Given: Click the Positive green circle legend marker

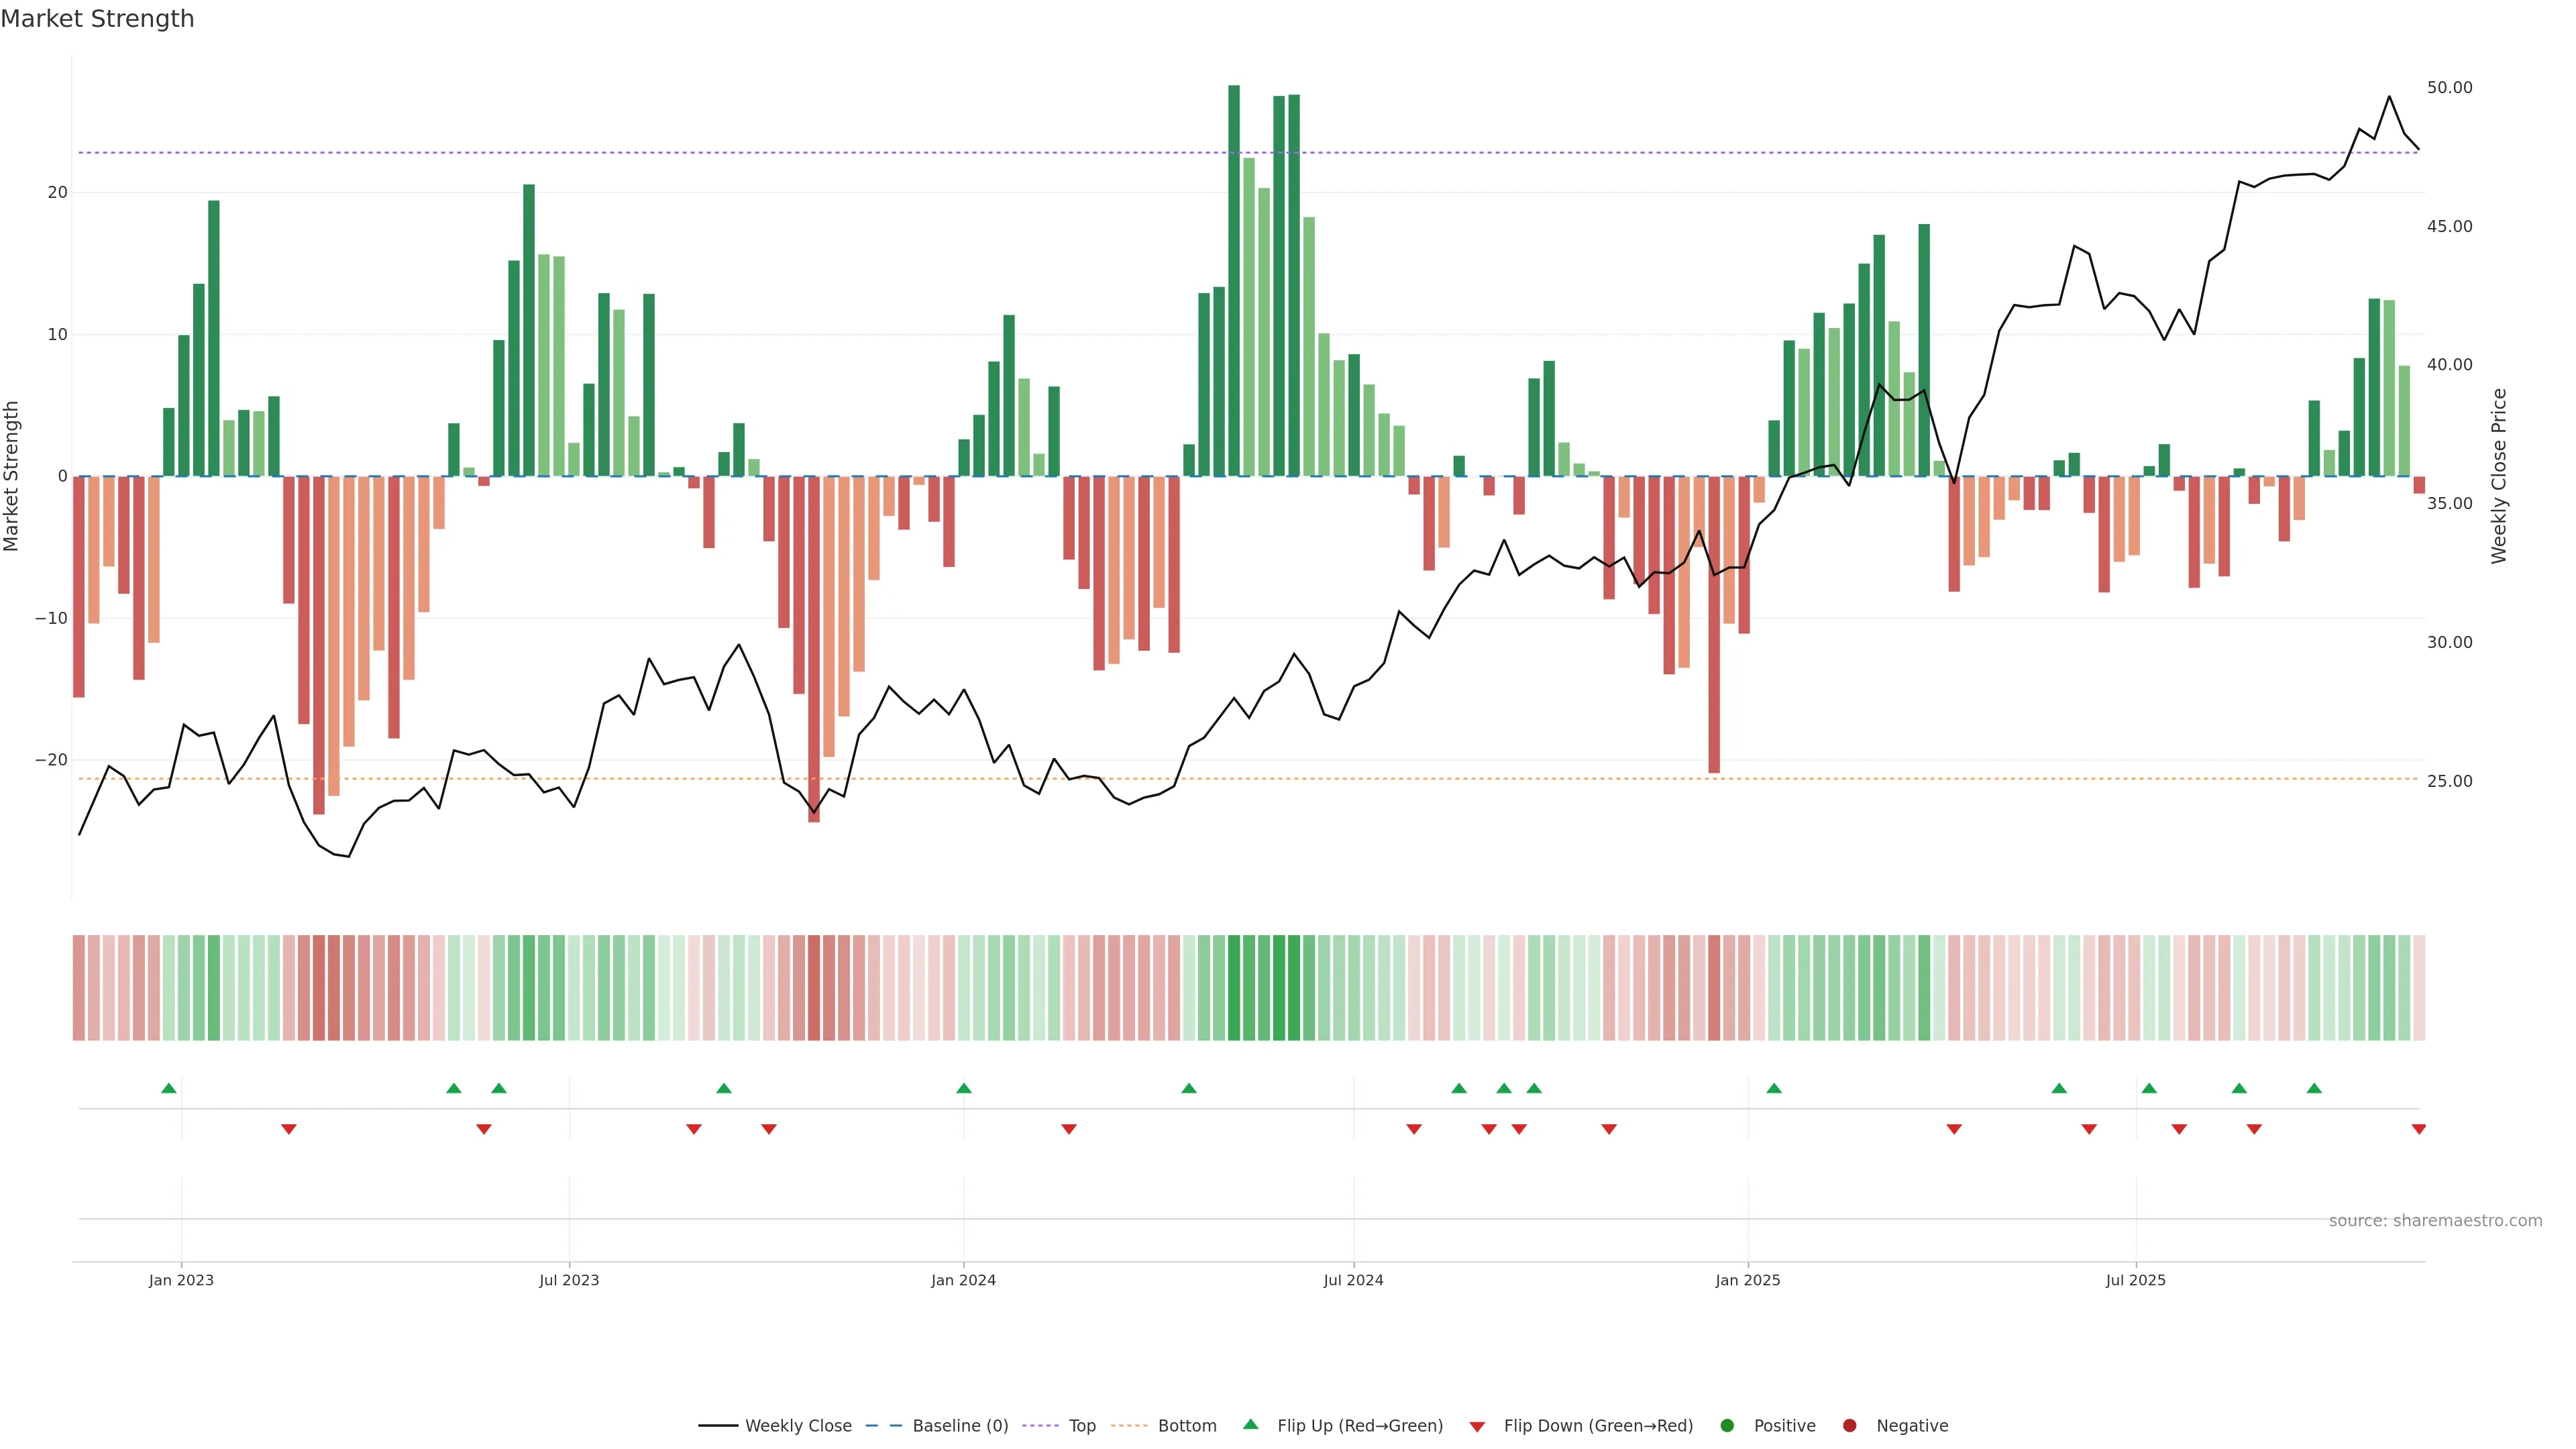Looking at the screenshot, I should pos(1726,1425).
